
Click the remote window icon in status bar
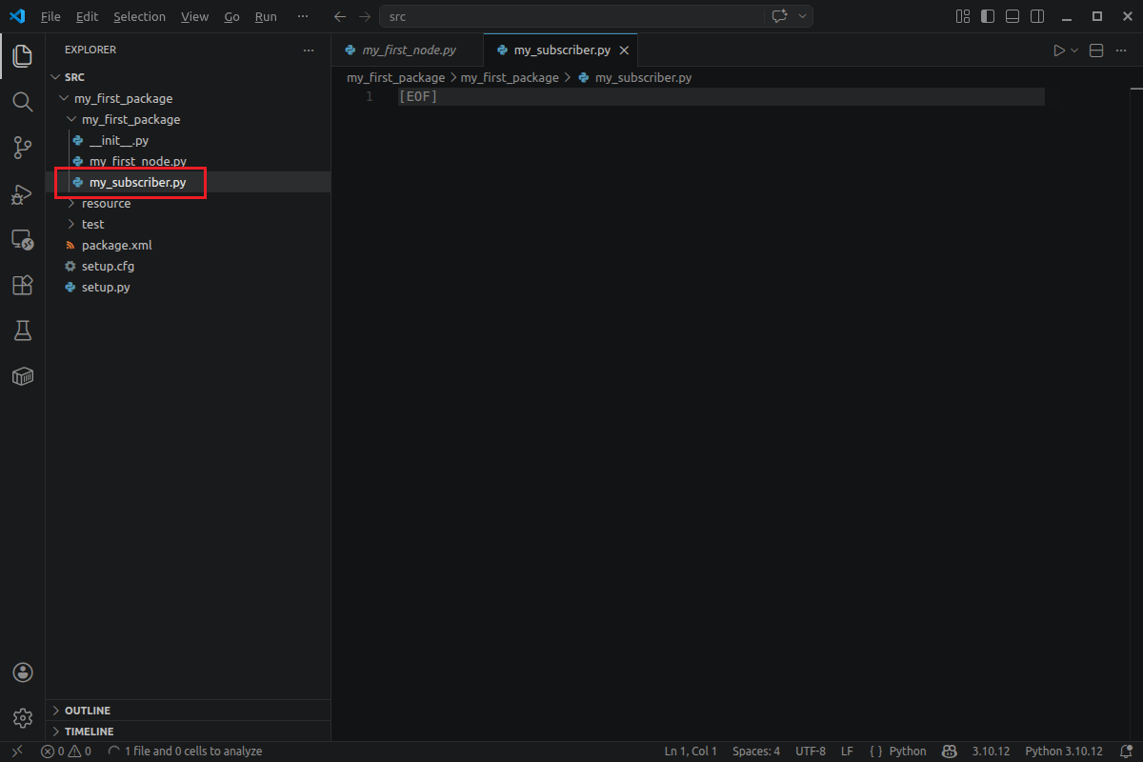point(16,752)
